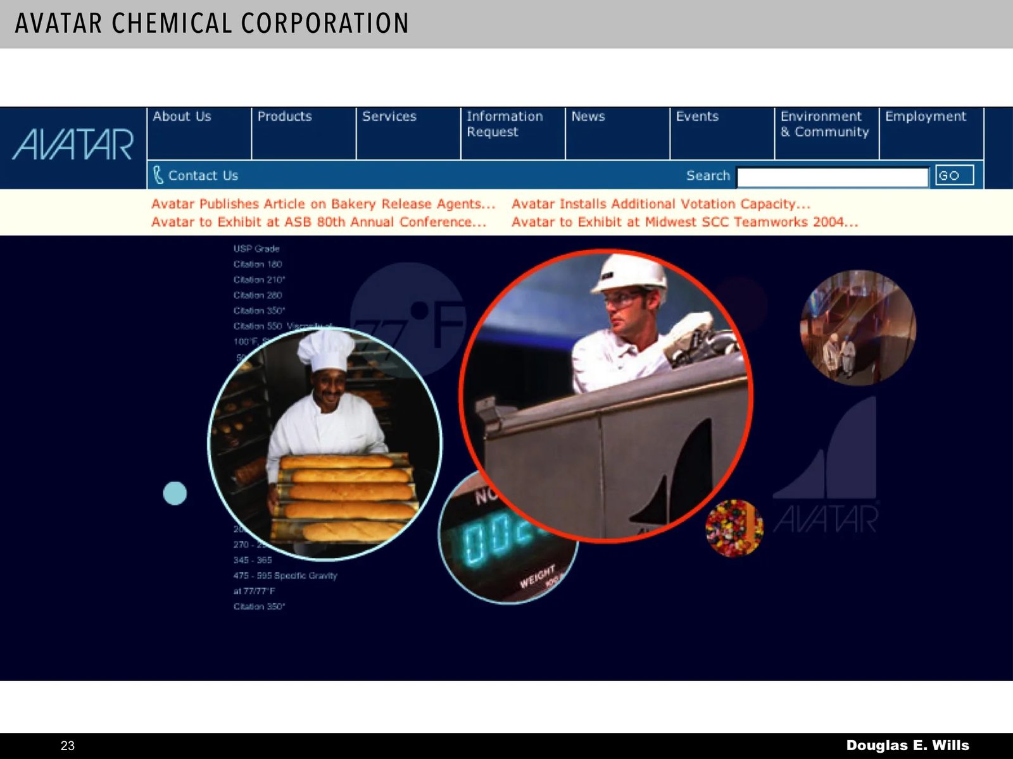Open the ASB 80th Annual Conference headline

pos(318,222)
